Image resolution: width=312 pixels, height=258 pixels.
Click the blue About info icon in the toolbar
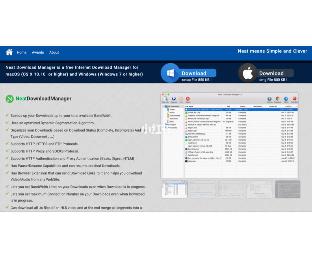click(286, 99)
